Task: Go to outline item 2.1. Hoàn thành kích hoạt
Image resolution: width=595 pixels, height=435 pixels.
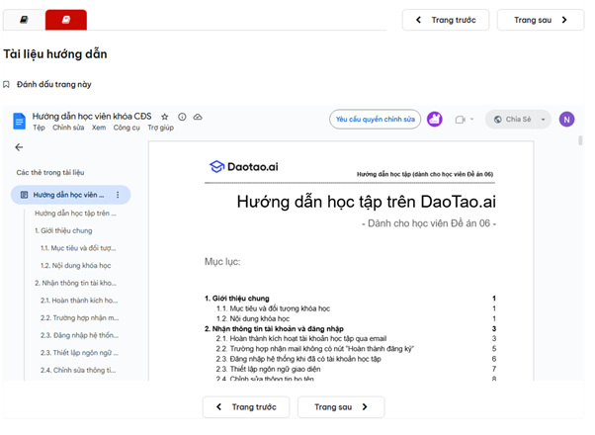Action: (x=79, y=301)
